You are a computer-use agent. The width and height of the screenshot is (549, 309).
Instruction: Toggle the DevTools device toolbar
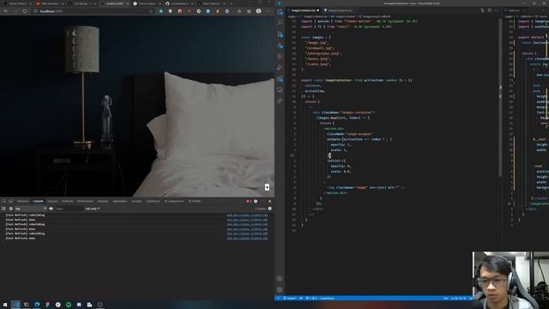coord(11,201)
